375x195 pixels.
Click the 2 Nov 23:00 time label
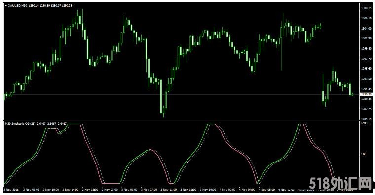pos(110,190)
